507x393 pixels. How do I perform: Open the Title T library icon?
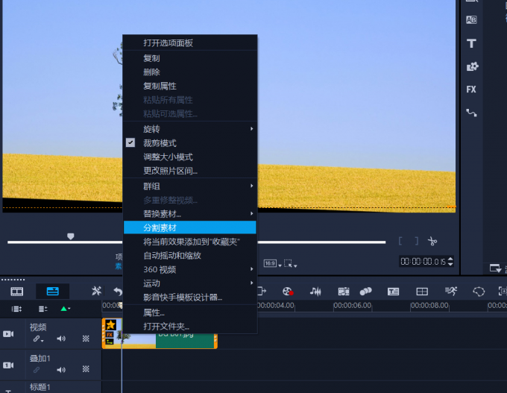point(471,43)
